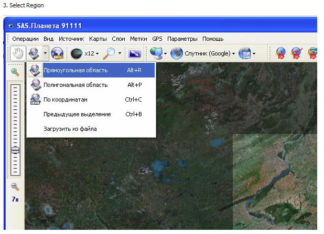Click the globe icon beside the selection dropdown

coord(58,53)
